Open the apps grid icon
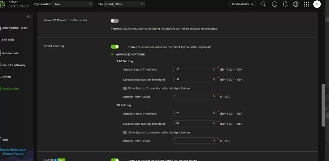 tap(307, 4)
